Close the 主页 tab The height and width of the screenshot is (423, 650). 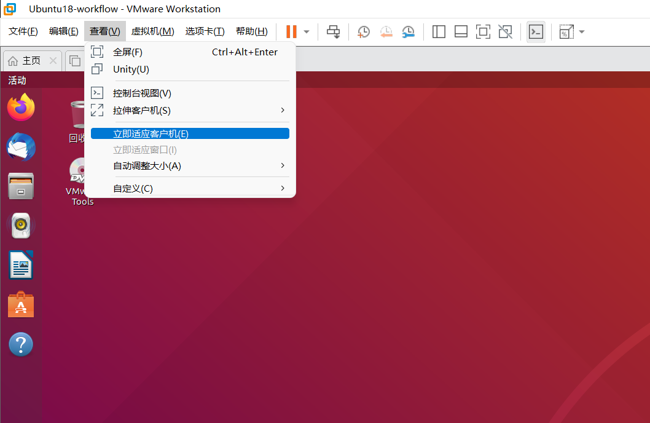tap(53, 60)
